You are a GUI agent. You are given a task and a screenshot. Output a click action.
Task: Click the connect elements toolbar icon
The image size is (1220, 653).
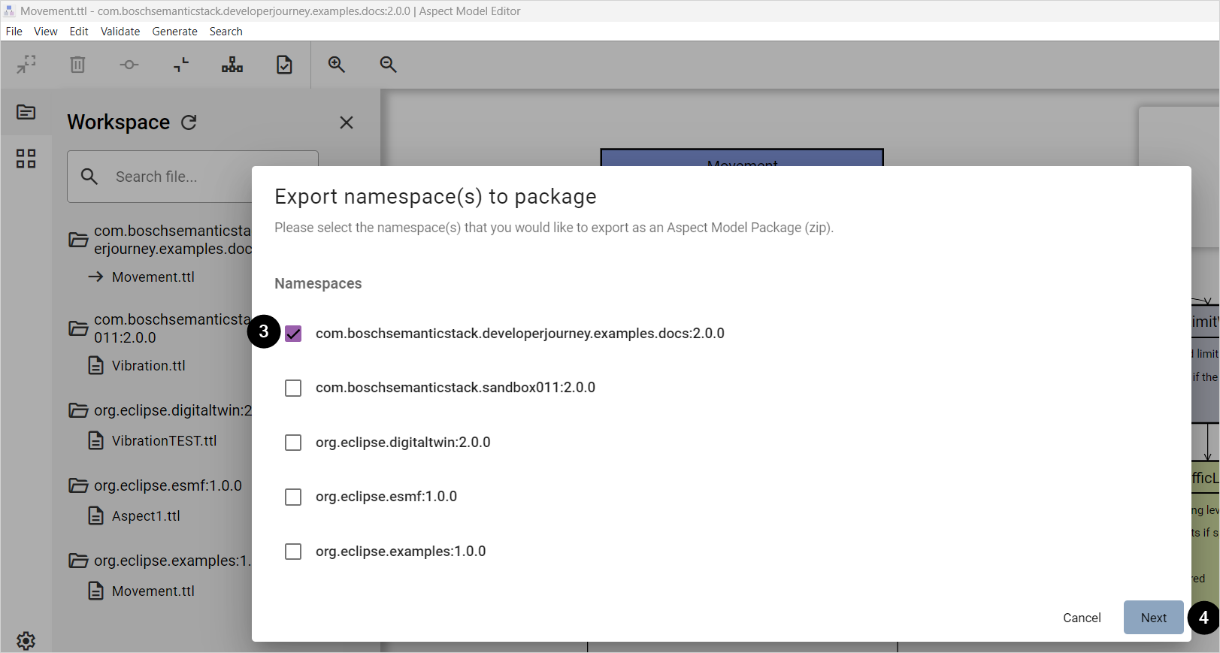(129, 65)
